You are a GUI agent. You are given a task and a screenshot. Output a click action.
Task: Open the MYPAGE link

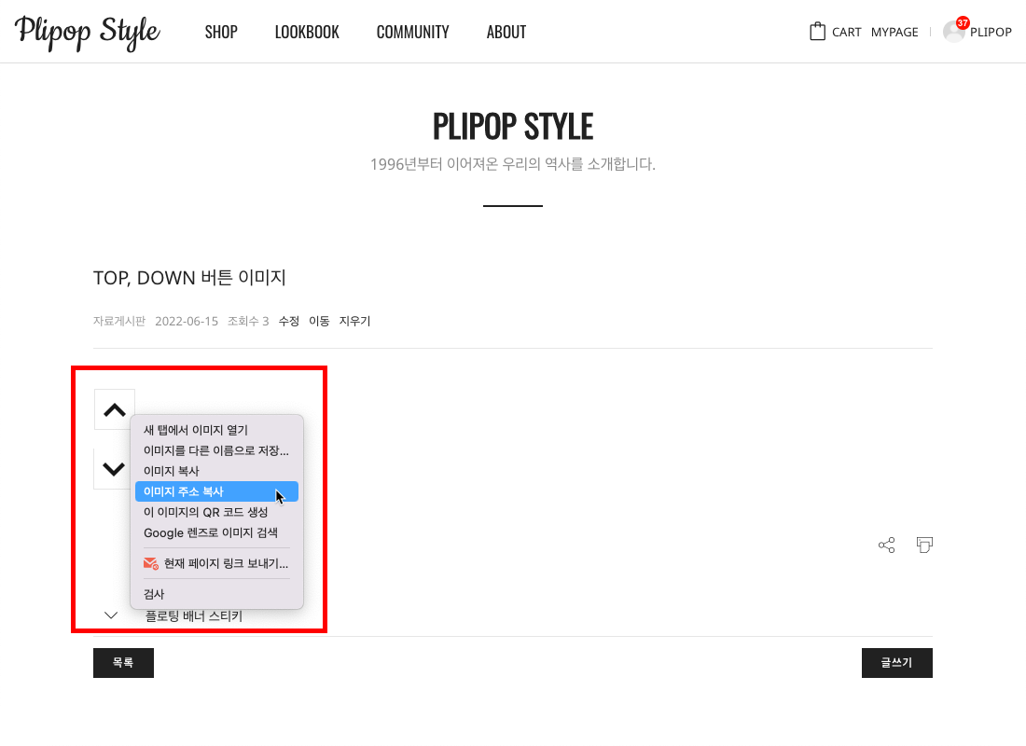coord(894,32)
